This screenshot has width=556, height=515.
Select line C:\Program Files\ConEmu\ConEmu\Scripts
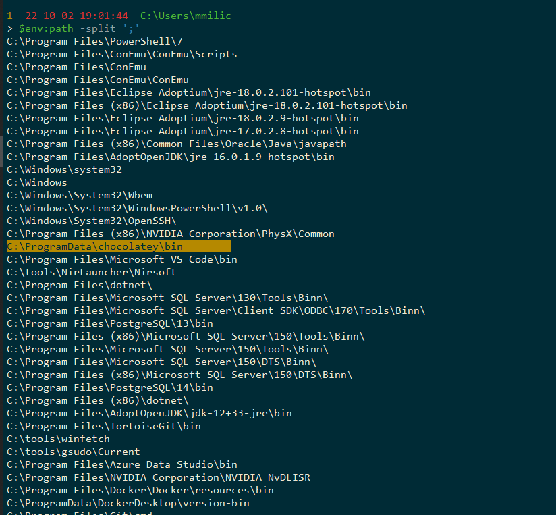pos(122,54)
